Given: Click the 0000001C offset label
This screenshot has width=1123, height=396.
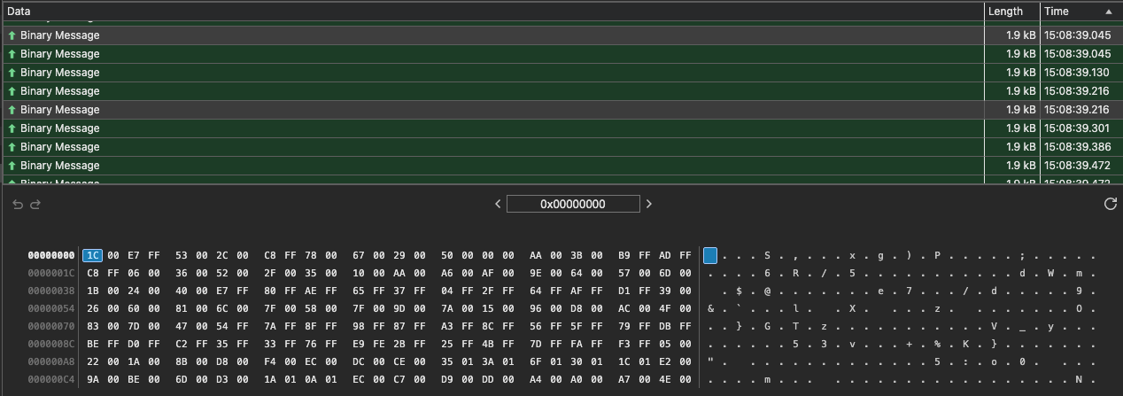Looking at the screenshot, I should click(x=51, y=274).
